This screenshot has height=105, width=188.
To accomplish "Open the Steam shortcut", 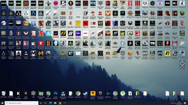I will coord(85,94).
